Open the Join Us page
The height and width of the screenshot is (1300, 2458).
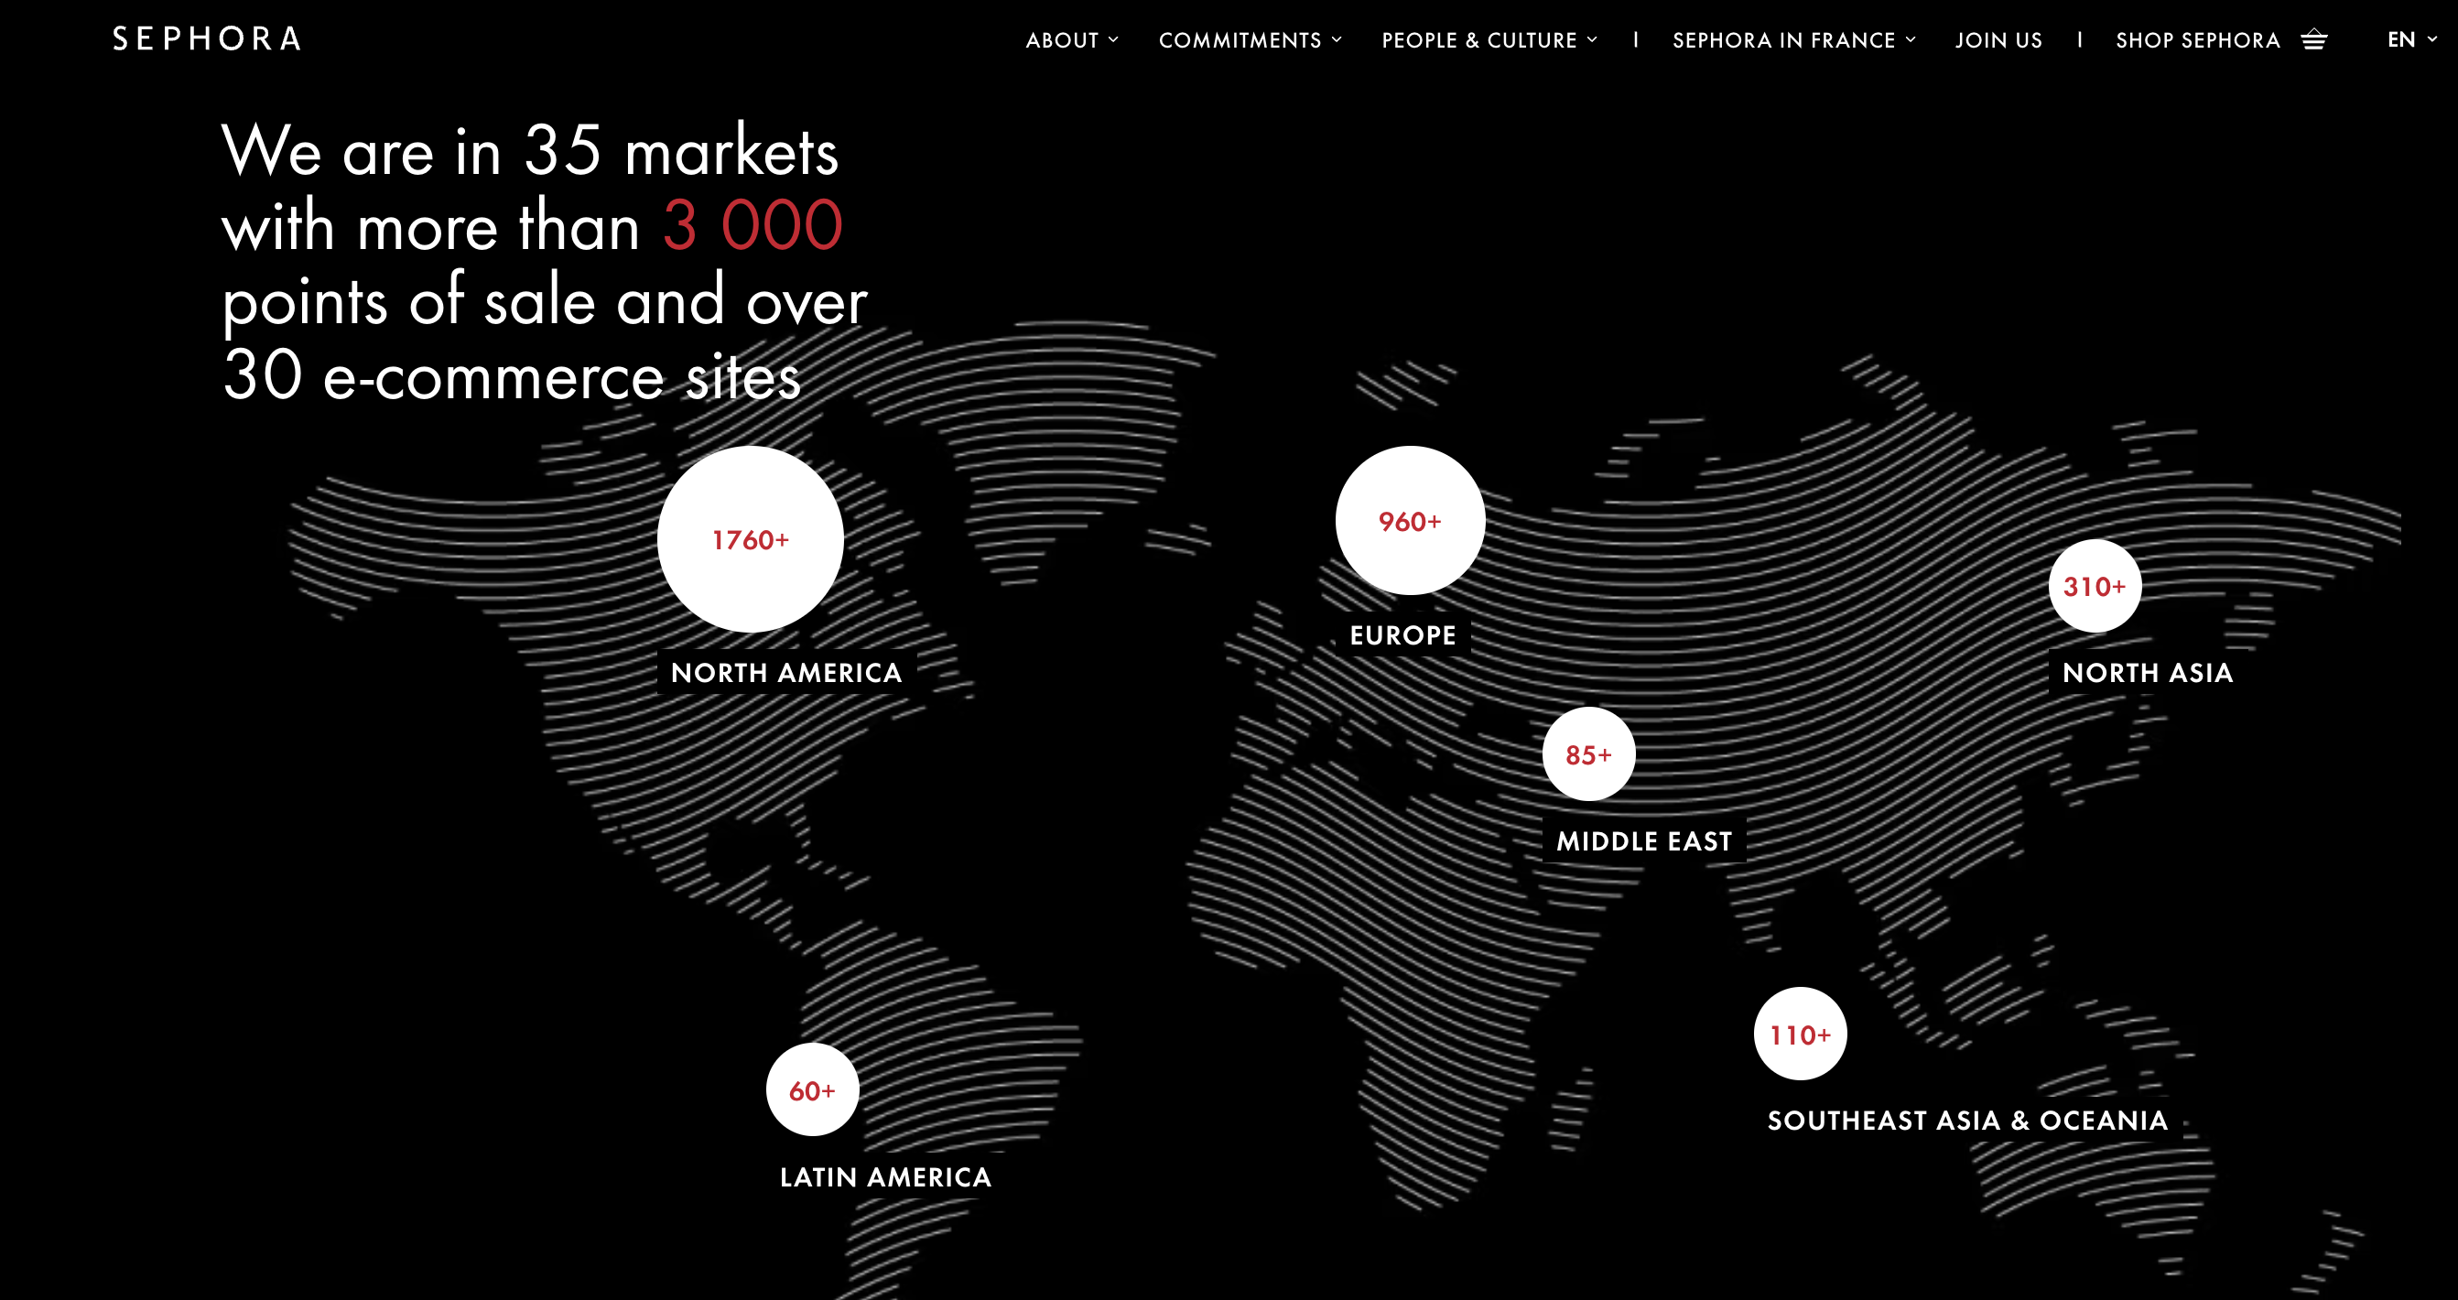1998,40
